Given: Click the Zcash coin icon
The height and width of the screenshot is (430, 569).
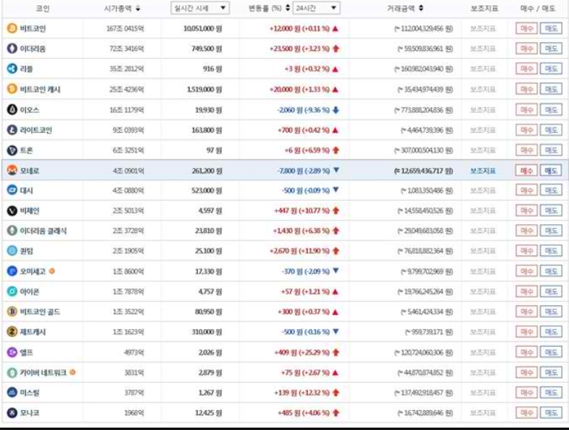Looking at the screenshot, I should click(12, 332).
